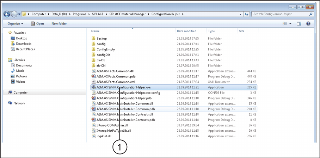Sort by Type column header
Image resolution: width=320 pixels, height=158 pixels.
point(211,31)
